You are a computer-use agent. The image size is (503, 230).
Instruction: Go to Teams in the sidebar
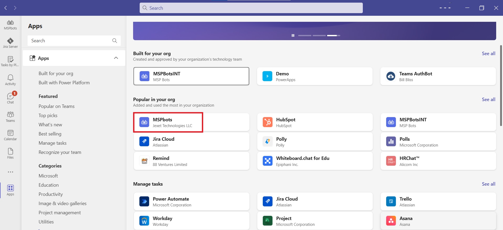click(10, 117)
